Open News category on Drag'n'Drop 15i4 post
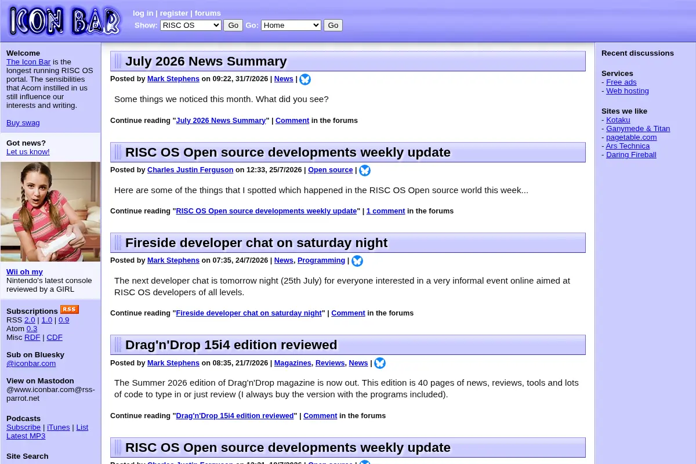The width and height of the screenshot is (696, 464). click(358, 362)
